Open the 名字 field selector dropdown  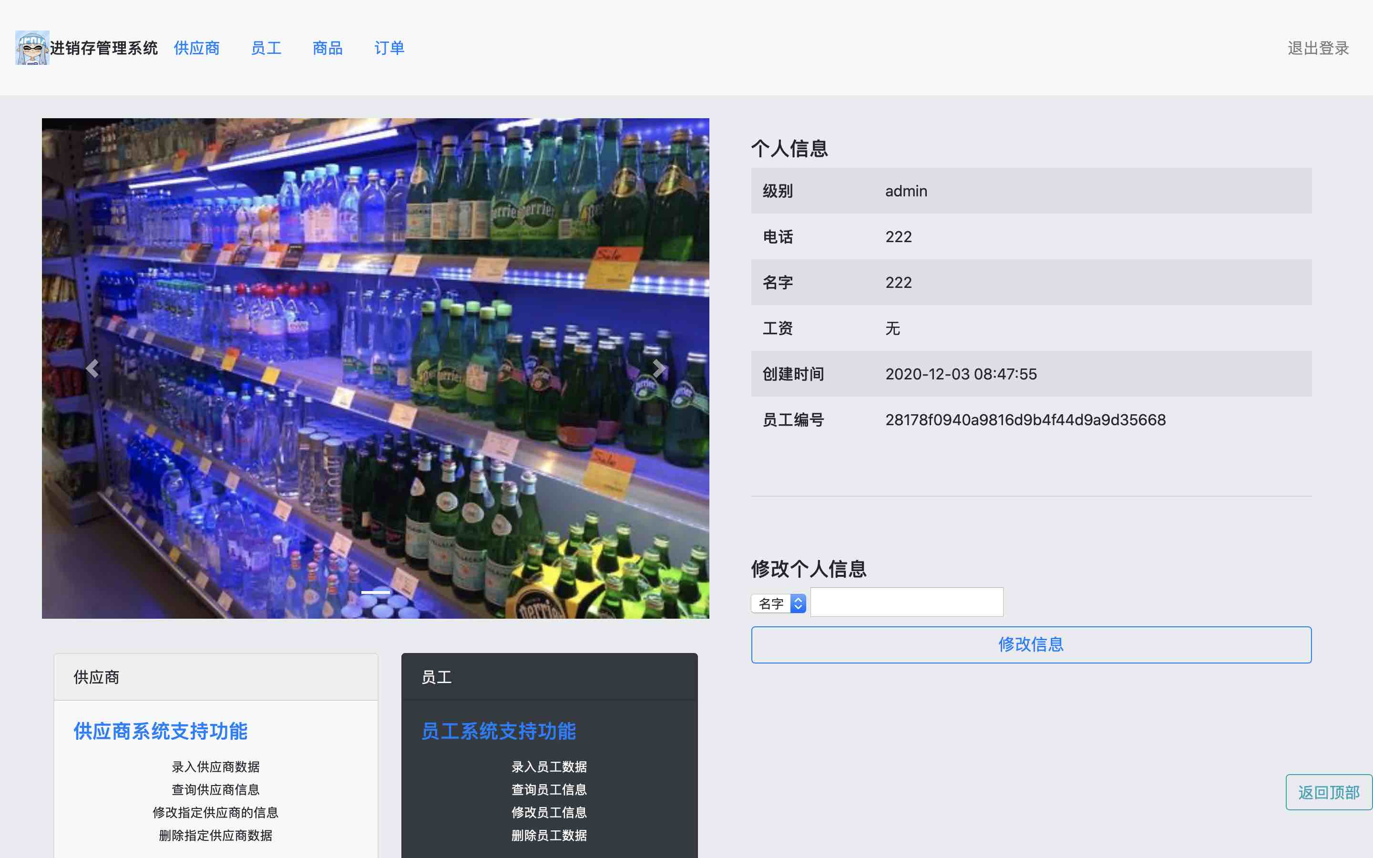click(779, 603)
